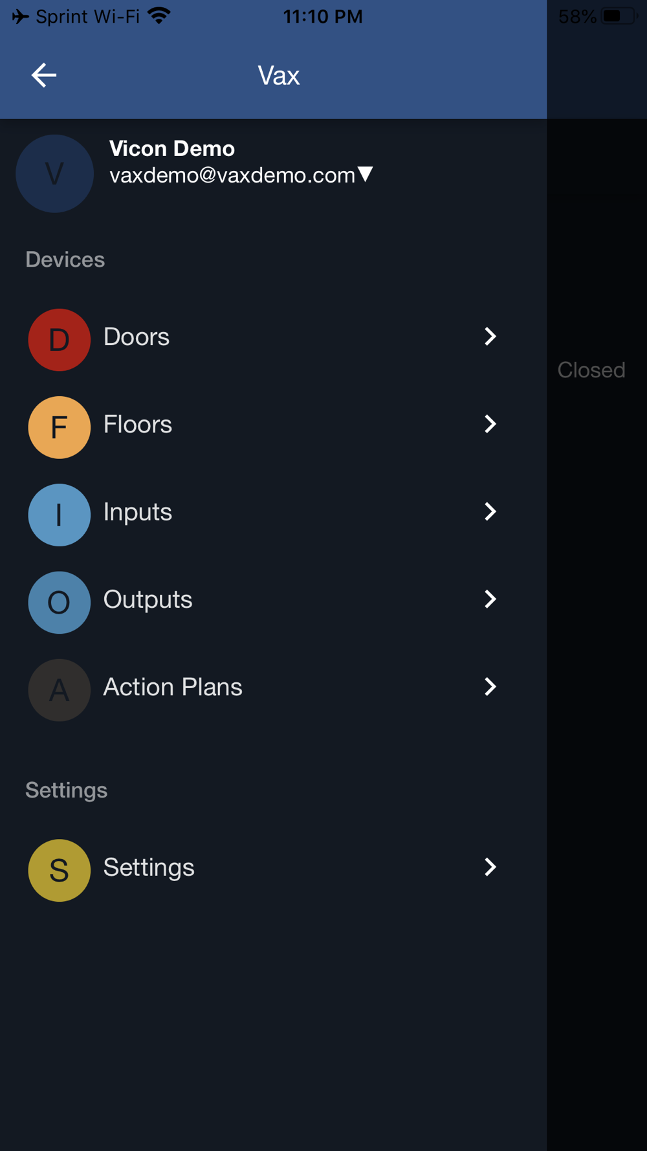647x1151 pixels.
Task: Tap the Vicon Demo account name
Action: click(172, 148)
